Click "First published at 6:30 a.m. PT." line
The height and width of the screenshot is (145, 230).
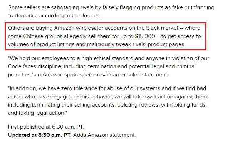coord(46,127)
